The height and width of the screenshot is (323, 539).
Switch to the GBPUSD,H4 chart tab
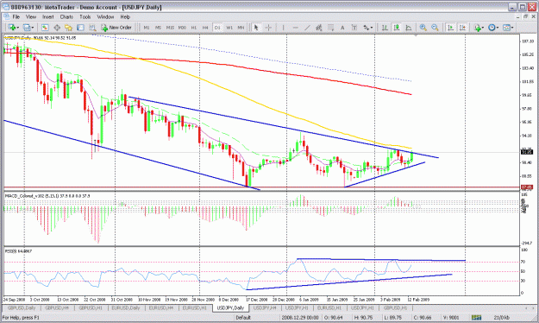pos(57,307)
